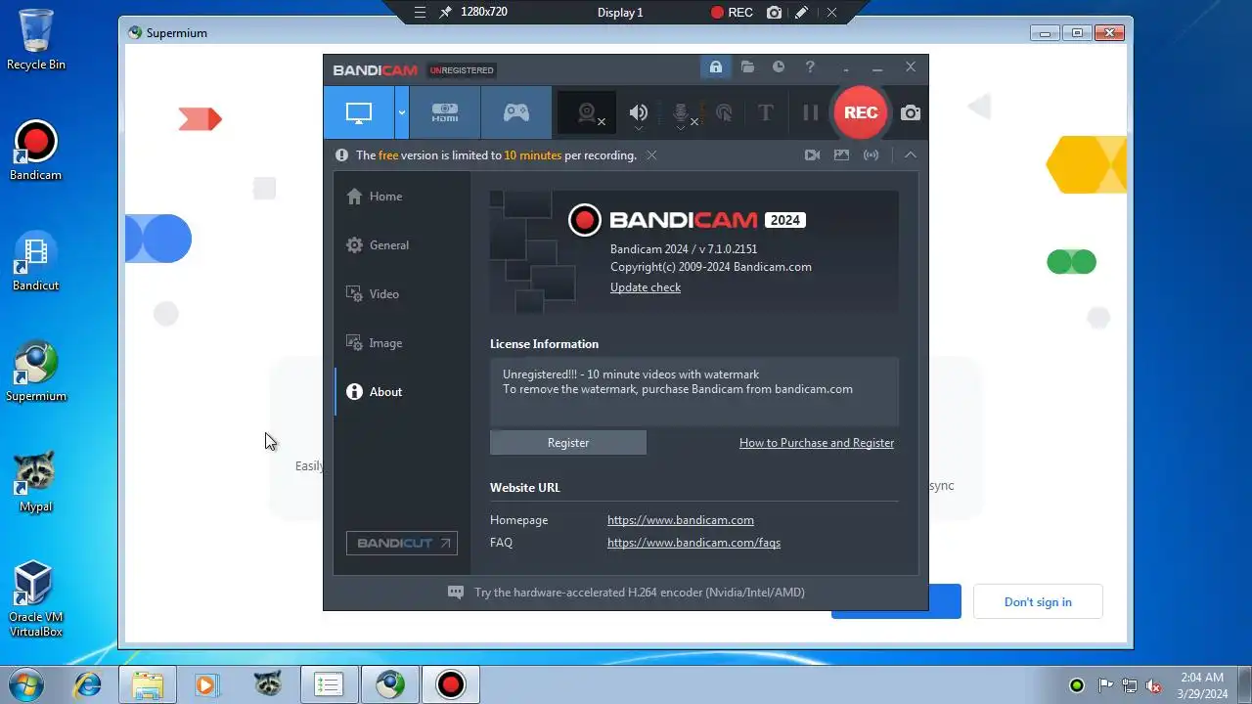Viewport: 1252px width, 704px height.
Task: Click the Display 1 selector
Action: 620,13
